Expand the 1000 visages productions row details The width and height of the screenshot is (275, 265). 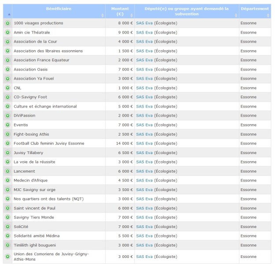click(7, 23)
